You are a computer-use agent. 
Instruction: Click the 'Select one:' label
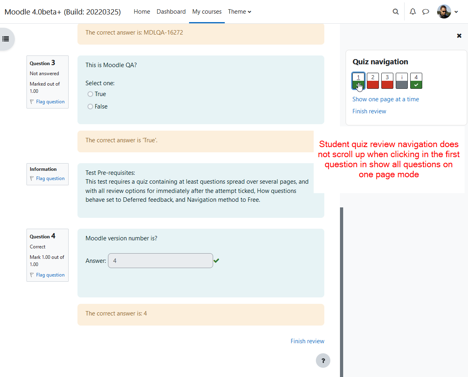point(100,83)
